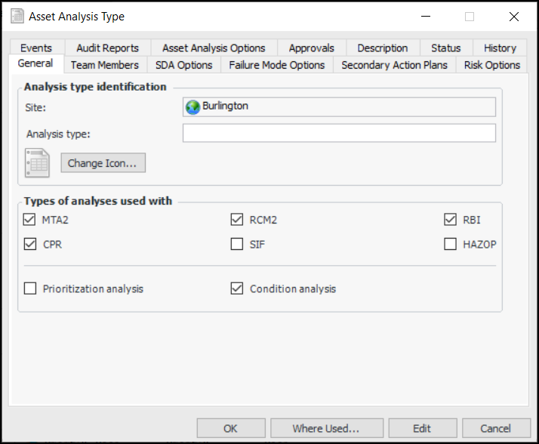Open the Failure Mode Options tab
Image resolution: width=539 pixels, height=444 pixels.
click(x=277, y=65)
